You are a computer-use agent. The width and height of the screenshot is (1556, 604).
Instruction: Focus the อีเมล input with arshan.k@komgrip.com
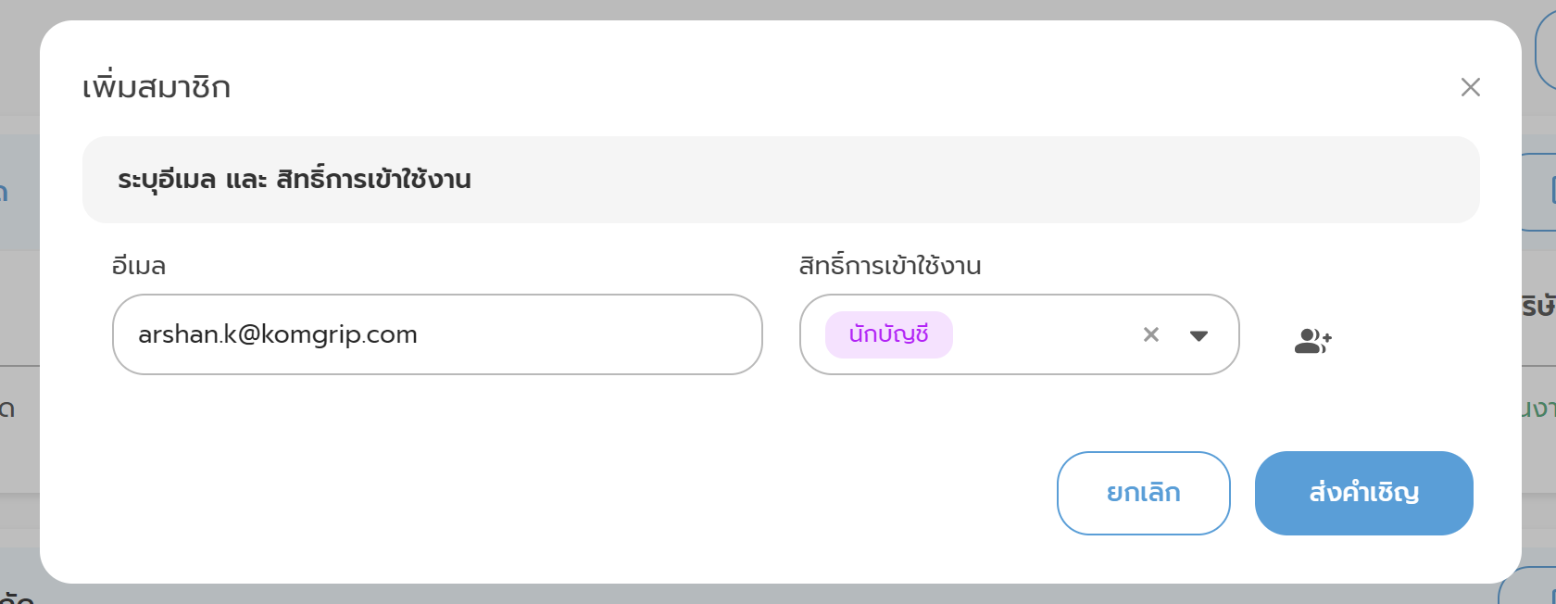click(436, 334)
